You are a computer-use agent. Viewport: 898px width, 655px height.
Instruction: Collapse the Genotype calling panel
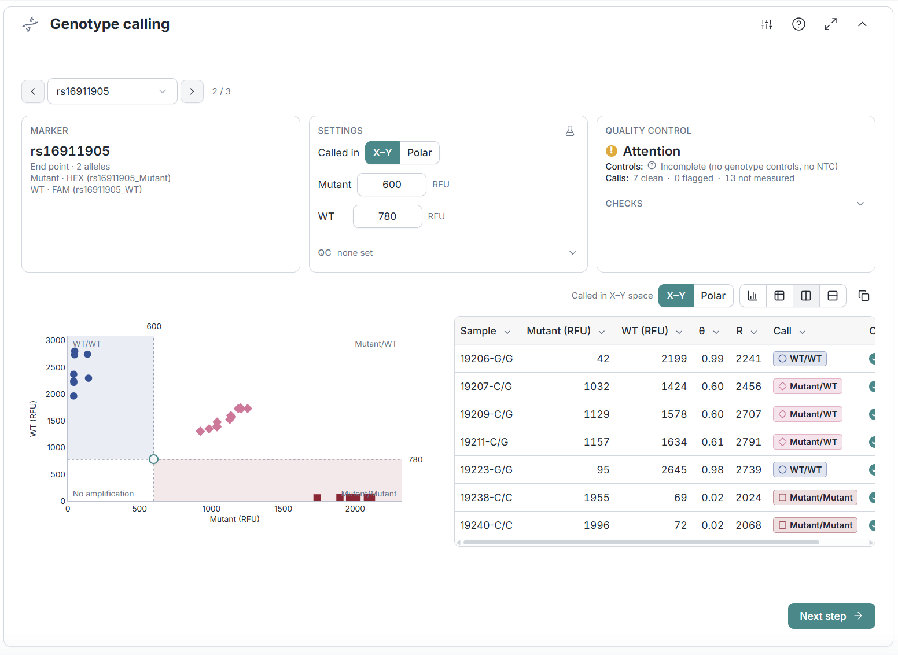[x=862, y=24]
